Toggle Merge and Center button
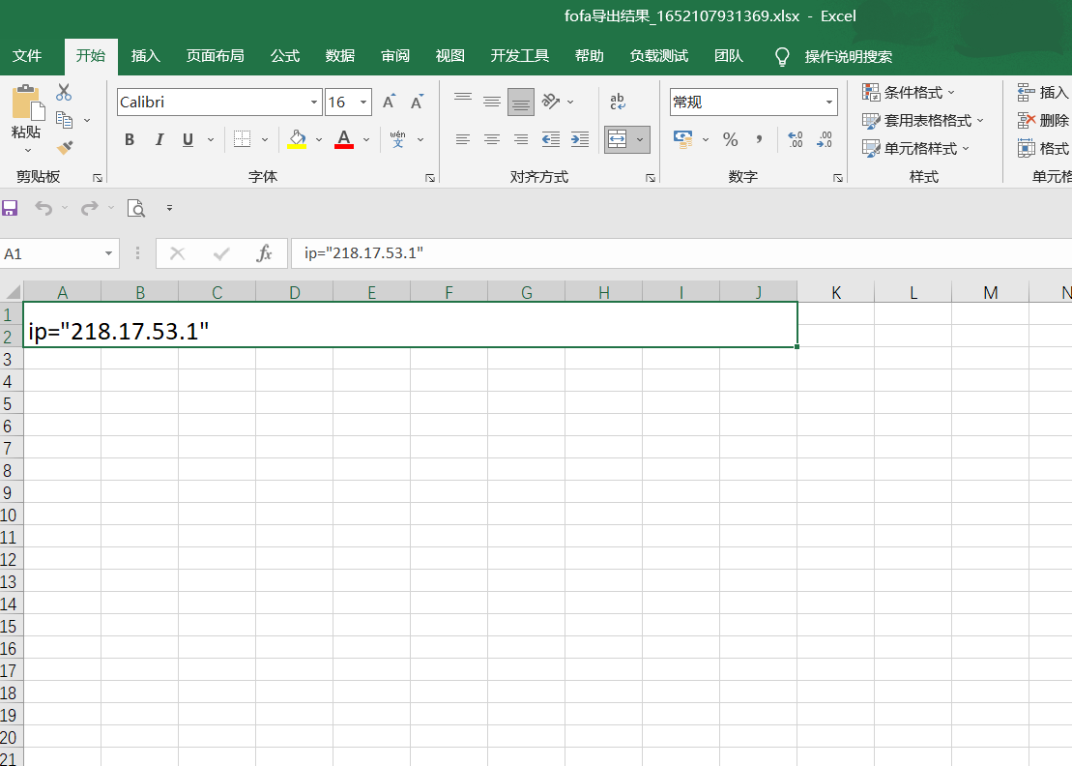The image size is (1072, 766). click(618, 139)
